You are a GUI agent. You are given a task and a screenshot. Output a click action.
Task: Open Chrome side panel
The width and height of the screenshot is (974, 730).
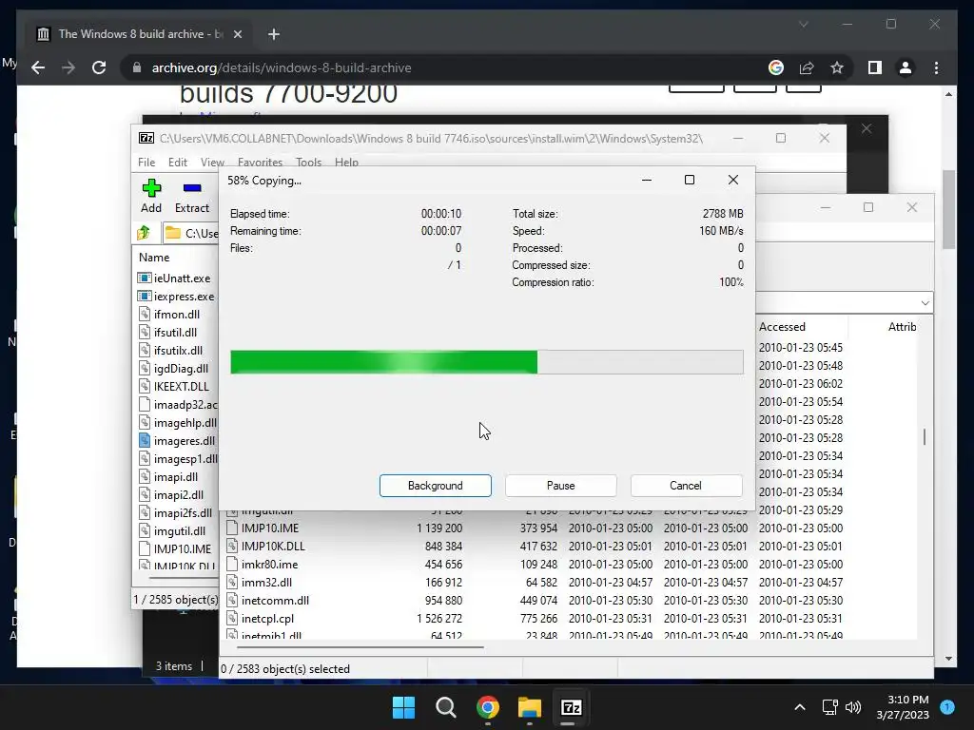tap(875, 67)
